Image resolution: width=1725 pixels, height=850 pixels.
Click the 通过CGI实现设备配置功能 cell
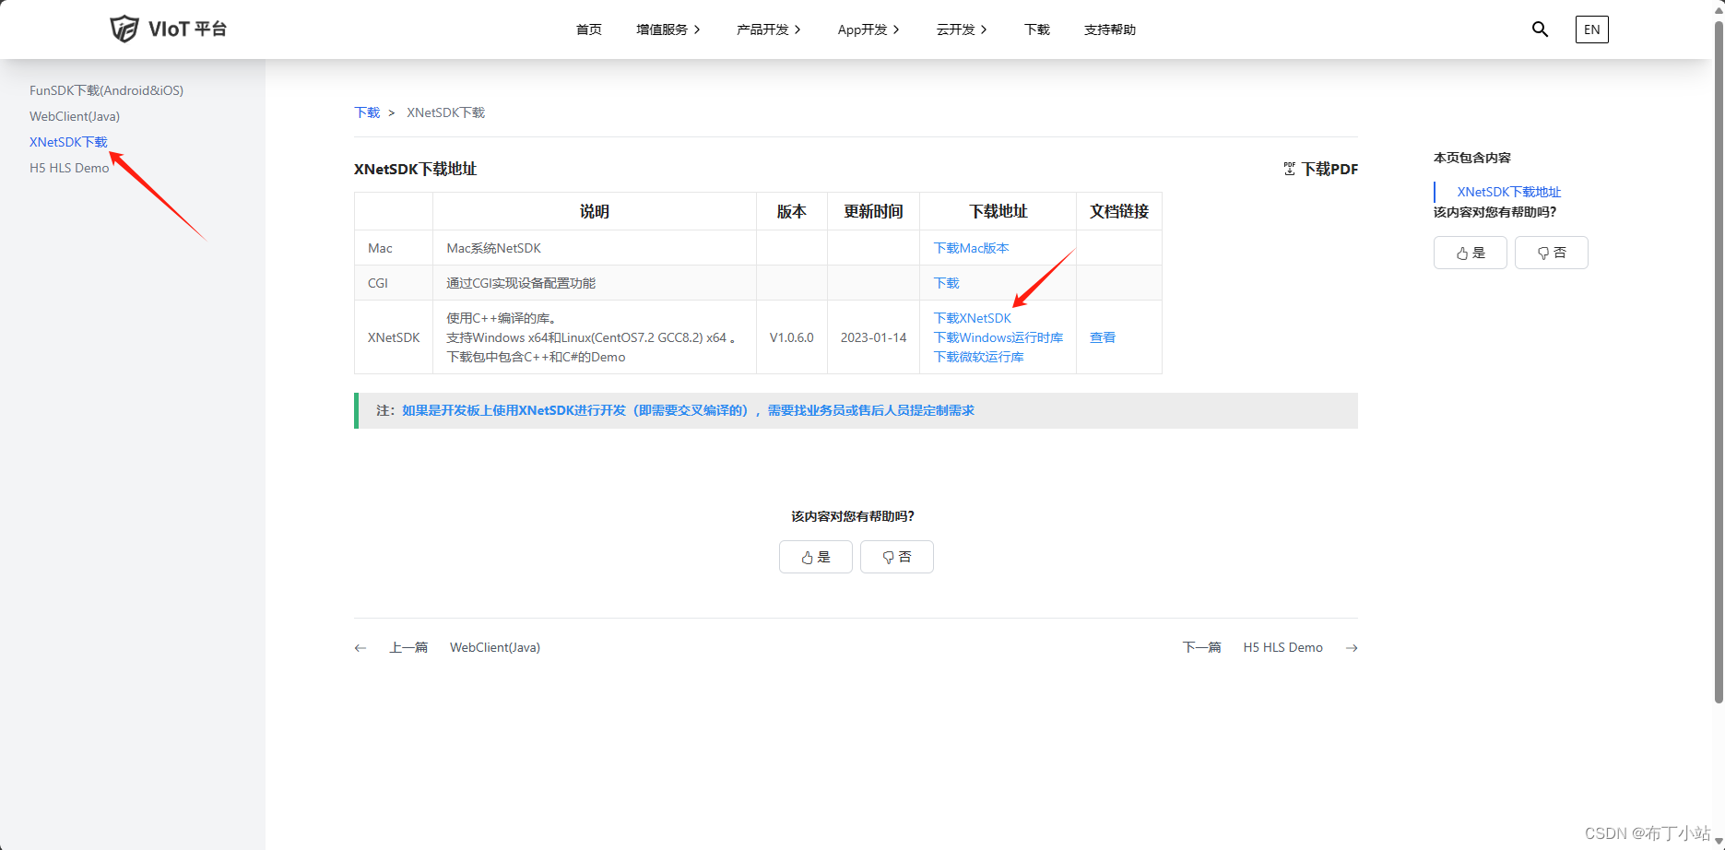[x=595, y=283]
